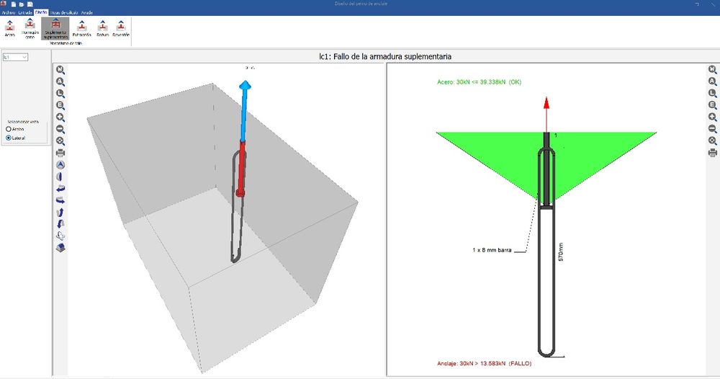Click the blue load arrow in 3D view

[244, 110]
